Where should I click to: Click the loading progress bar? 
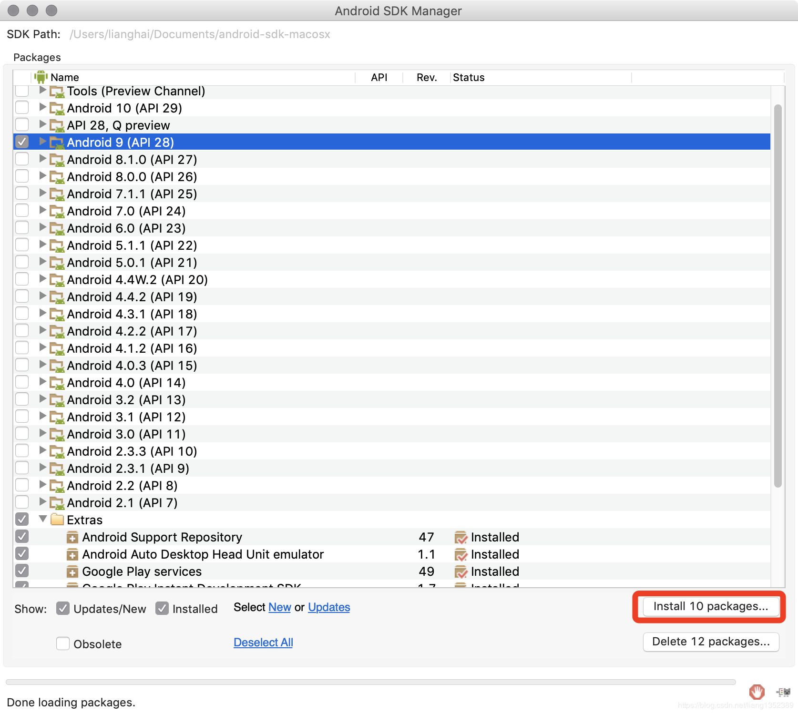pyautogui.click(x=371, y=682)
